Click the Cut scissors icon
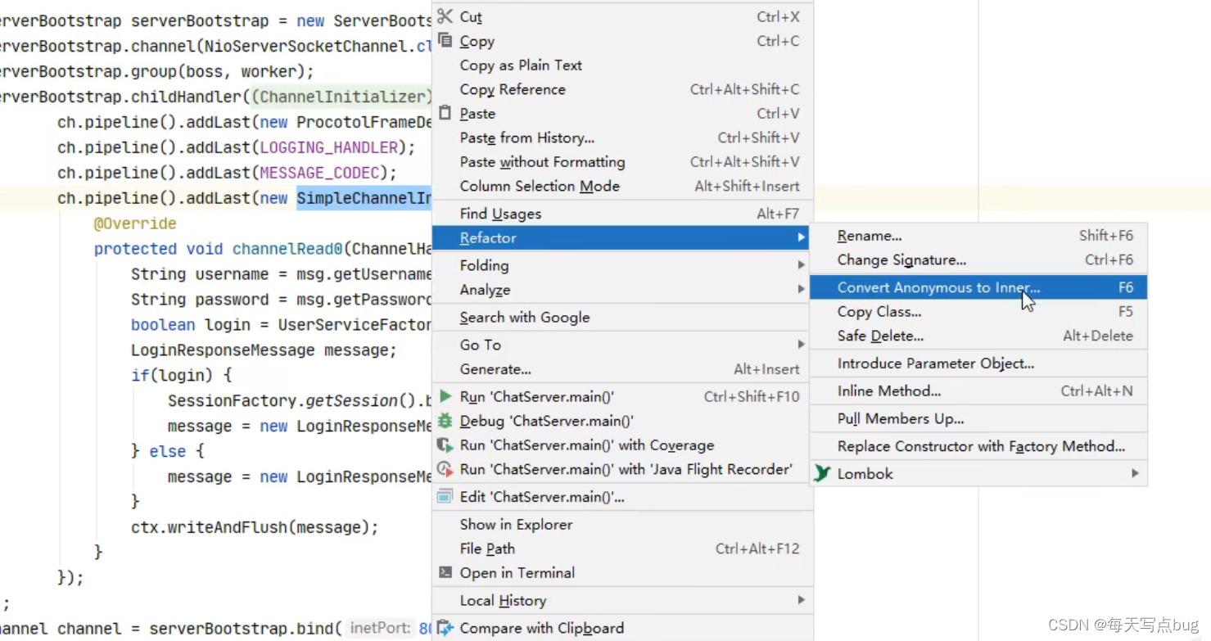The height and width of the screenshot is (641, 1211). (445, 16)
